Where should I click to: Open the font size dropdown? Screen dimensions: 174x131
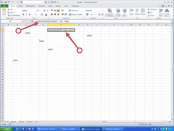pos(42,11)
